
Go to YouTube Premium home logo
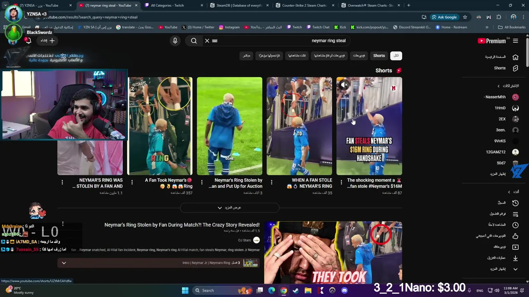click(491, 41)
